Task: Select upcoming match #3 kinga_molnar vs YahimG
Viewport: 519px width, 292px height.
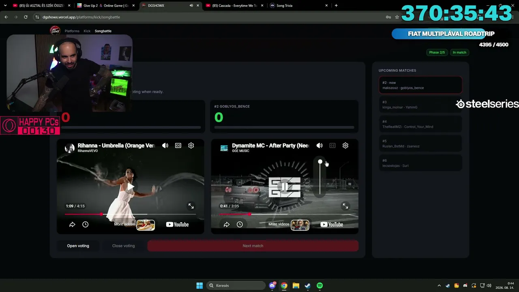Action: tap(420, 105)
